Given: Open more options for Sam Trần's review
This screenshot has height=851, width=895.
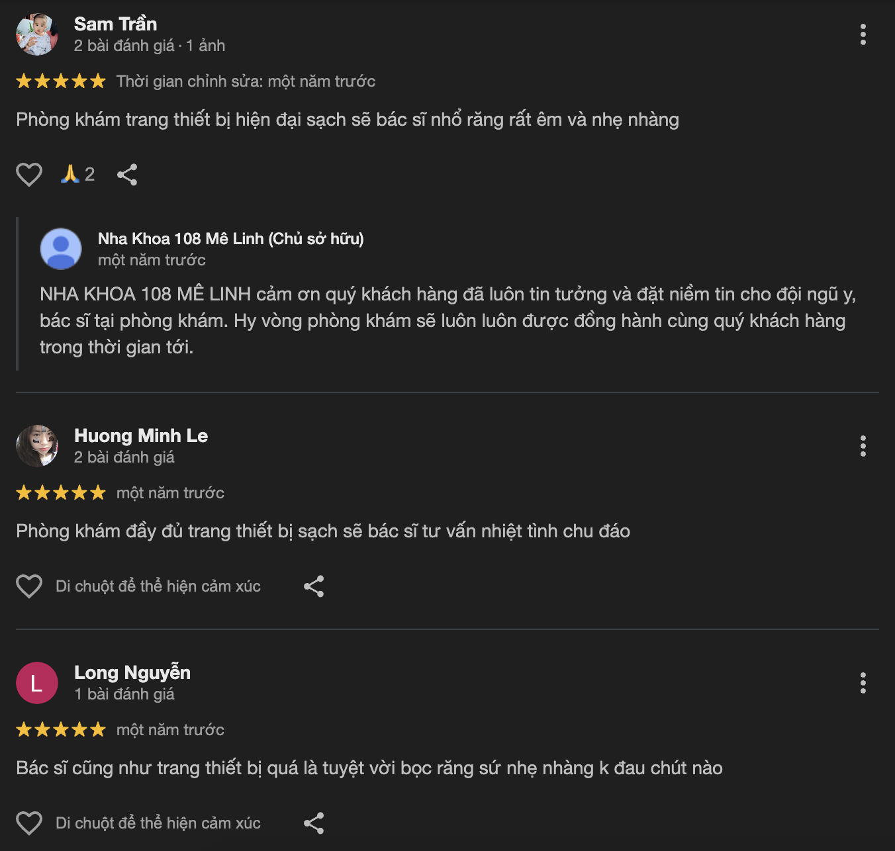Looking at the screenshot, I should click(x=863, y=34).
